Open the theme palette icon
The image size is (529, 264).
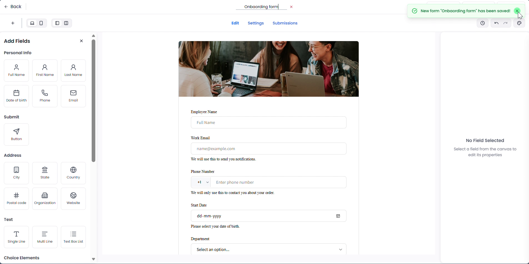519,23
